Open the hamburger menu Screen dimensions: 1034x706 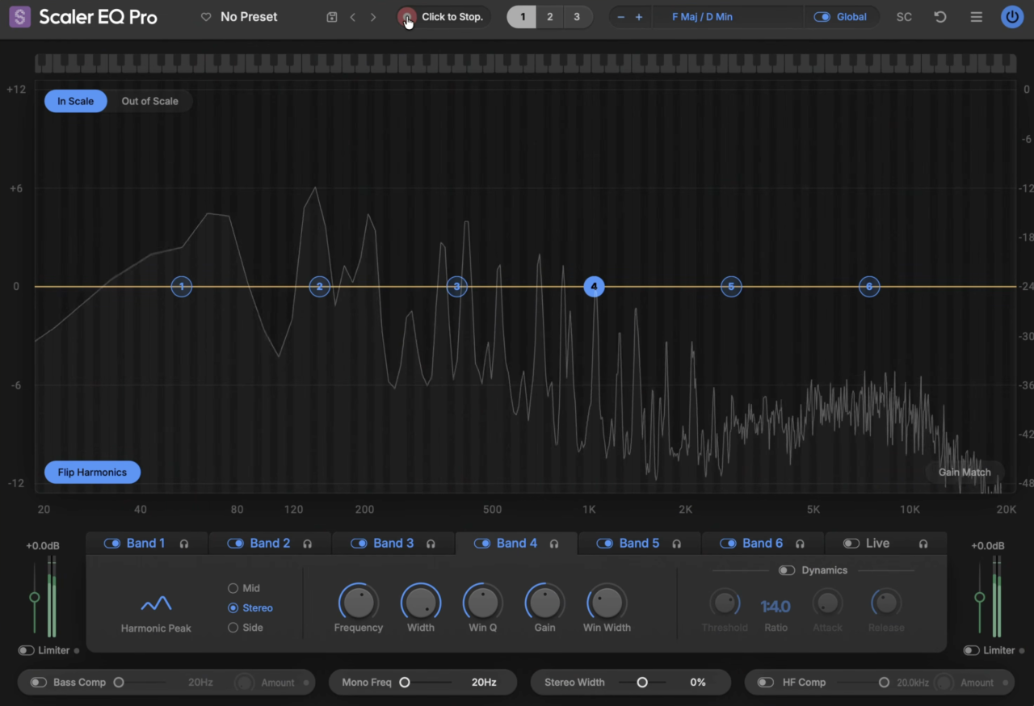tap(977, 17)
